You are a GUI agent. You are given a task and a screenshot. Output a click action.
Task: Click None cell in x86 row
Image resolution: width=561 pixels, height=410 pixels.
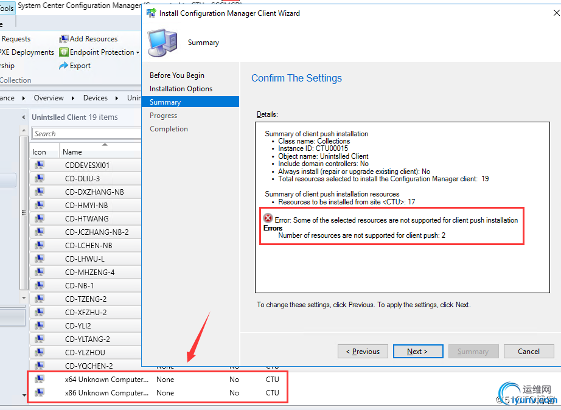[x=165, y=393]
